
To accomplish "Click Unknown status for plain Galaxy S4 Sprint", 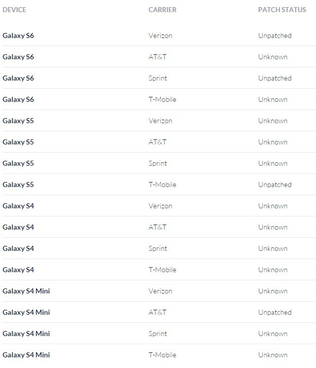I will click(272, 249).
